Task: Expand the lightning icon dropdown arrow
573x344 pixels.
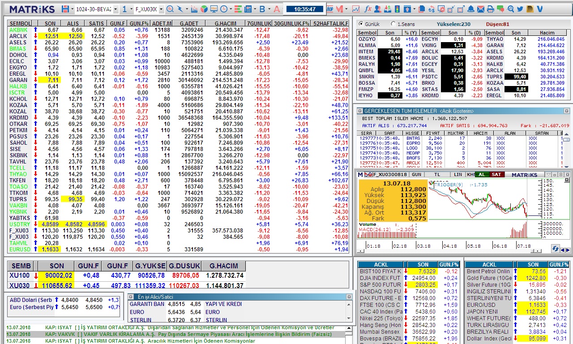Action: click(187, 9)
